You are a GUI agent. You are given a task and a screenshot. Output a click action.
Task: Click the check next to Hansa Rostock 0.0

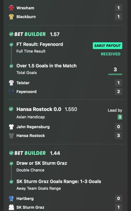[11, 109]
